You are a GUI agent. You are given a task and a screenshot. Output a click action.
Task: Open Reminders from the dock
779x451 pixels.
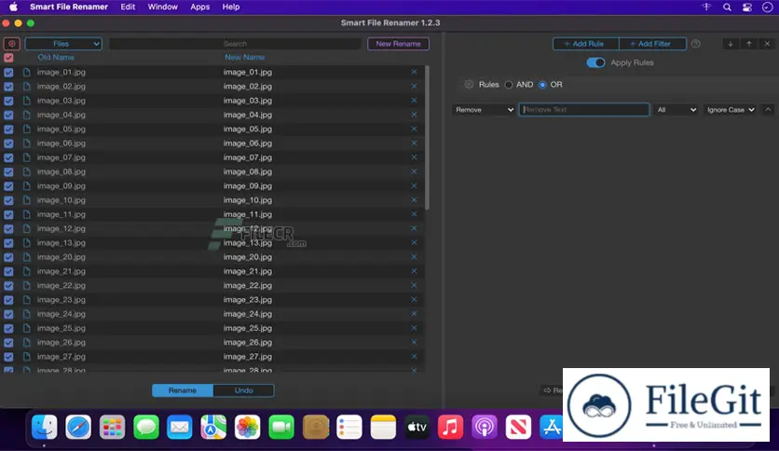point(348,427)
